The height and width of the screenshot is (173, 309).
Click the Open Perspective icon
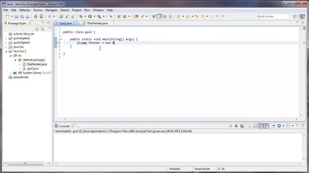(x=295, y=17)
